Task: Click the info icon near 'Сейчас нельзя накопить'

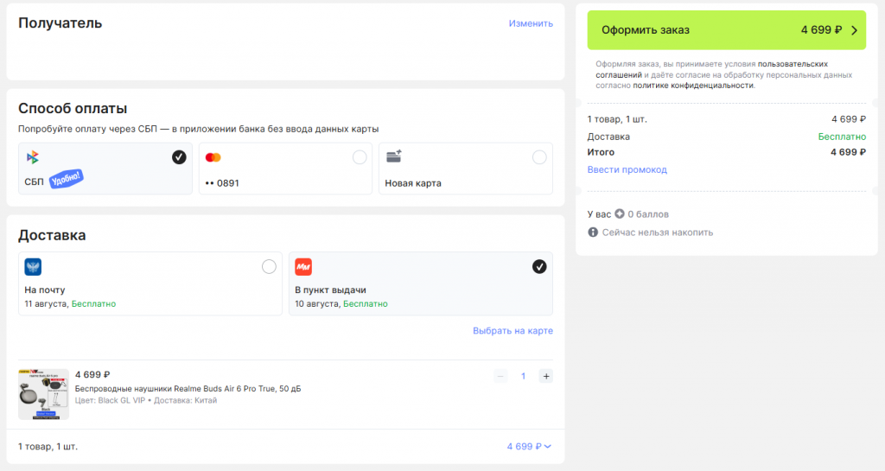Action: [593, 232]
